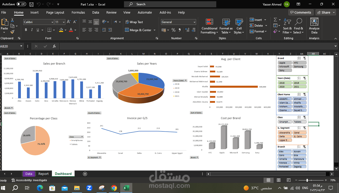Screen dimensions: 339x193
Task: Apply Bold formatting
Action: (x=26, y=30)
